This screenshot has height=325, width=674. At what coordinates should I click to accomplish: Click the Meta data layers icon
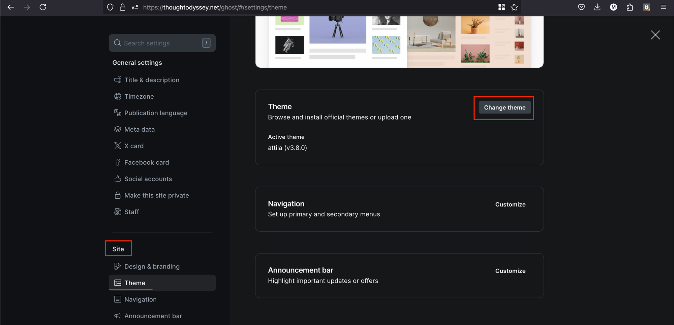pyautogui.click(x=118, y=129)
